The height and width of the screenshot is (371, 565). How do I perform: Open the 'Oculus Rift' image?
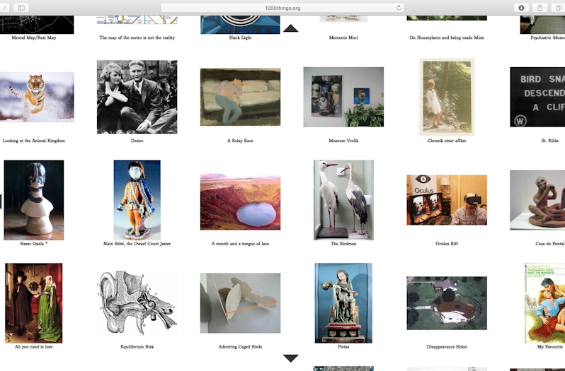447,200
